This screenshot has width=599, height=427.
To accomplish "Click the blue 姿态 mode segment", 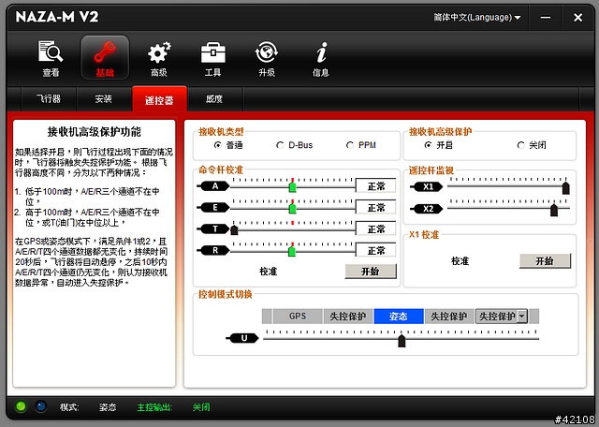I will point(399,317).
